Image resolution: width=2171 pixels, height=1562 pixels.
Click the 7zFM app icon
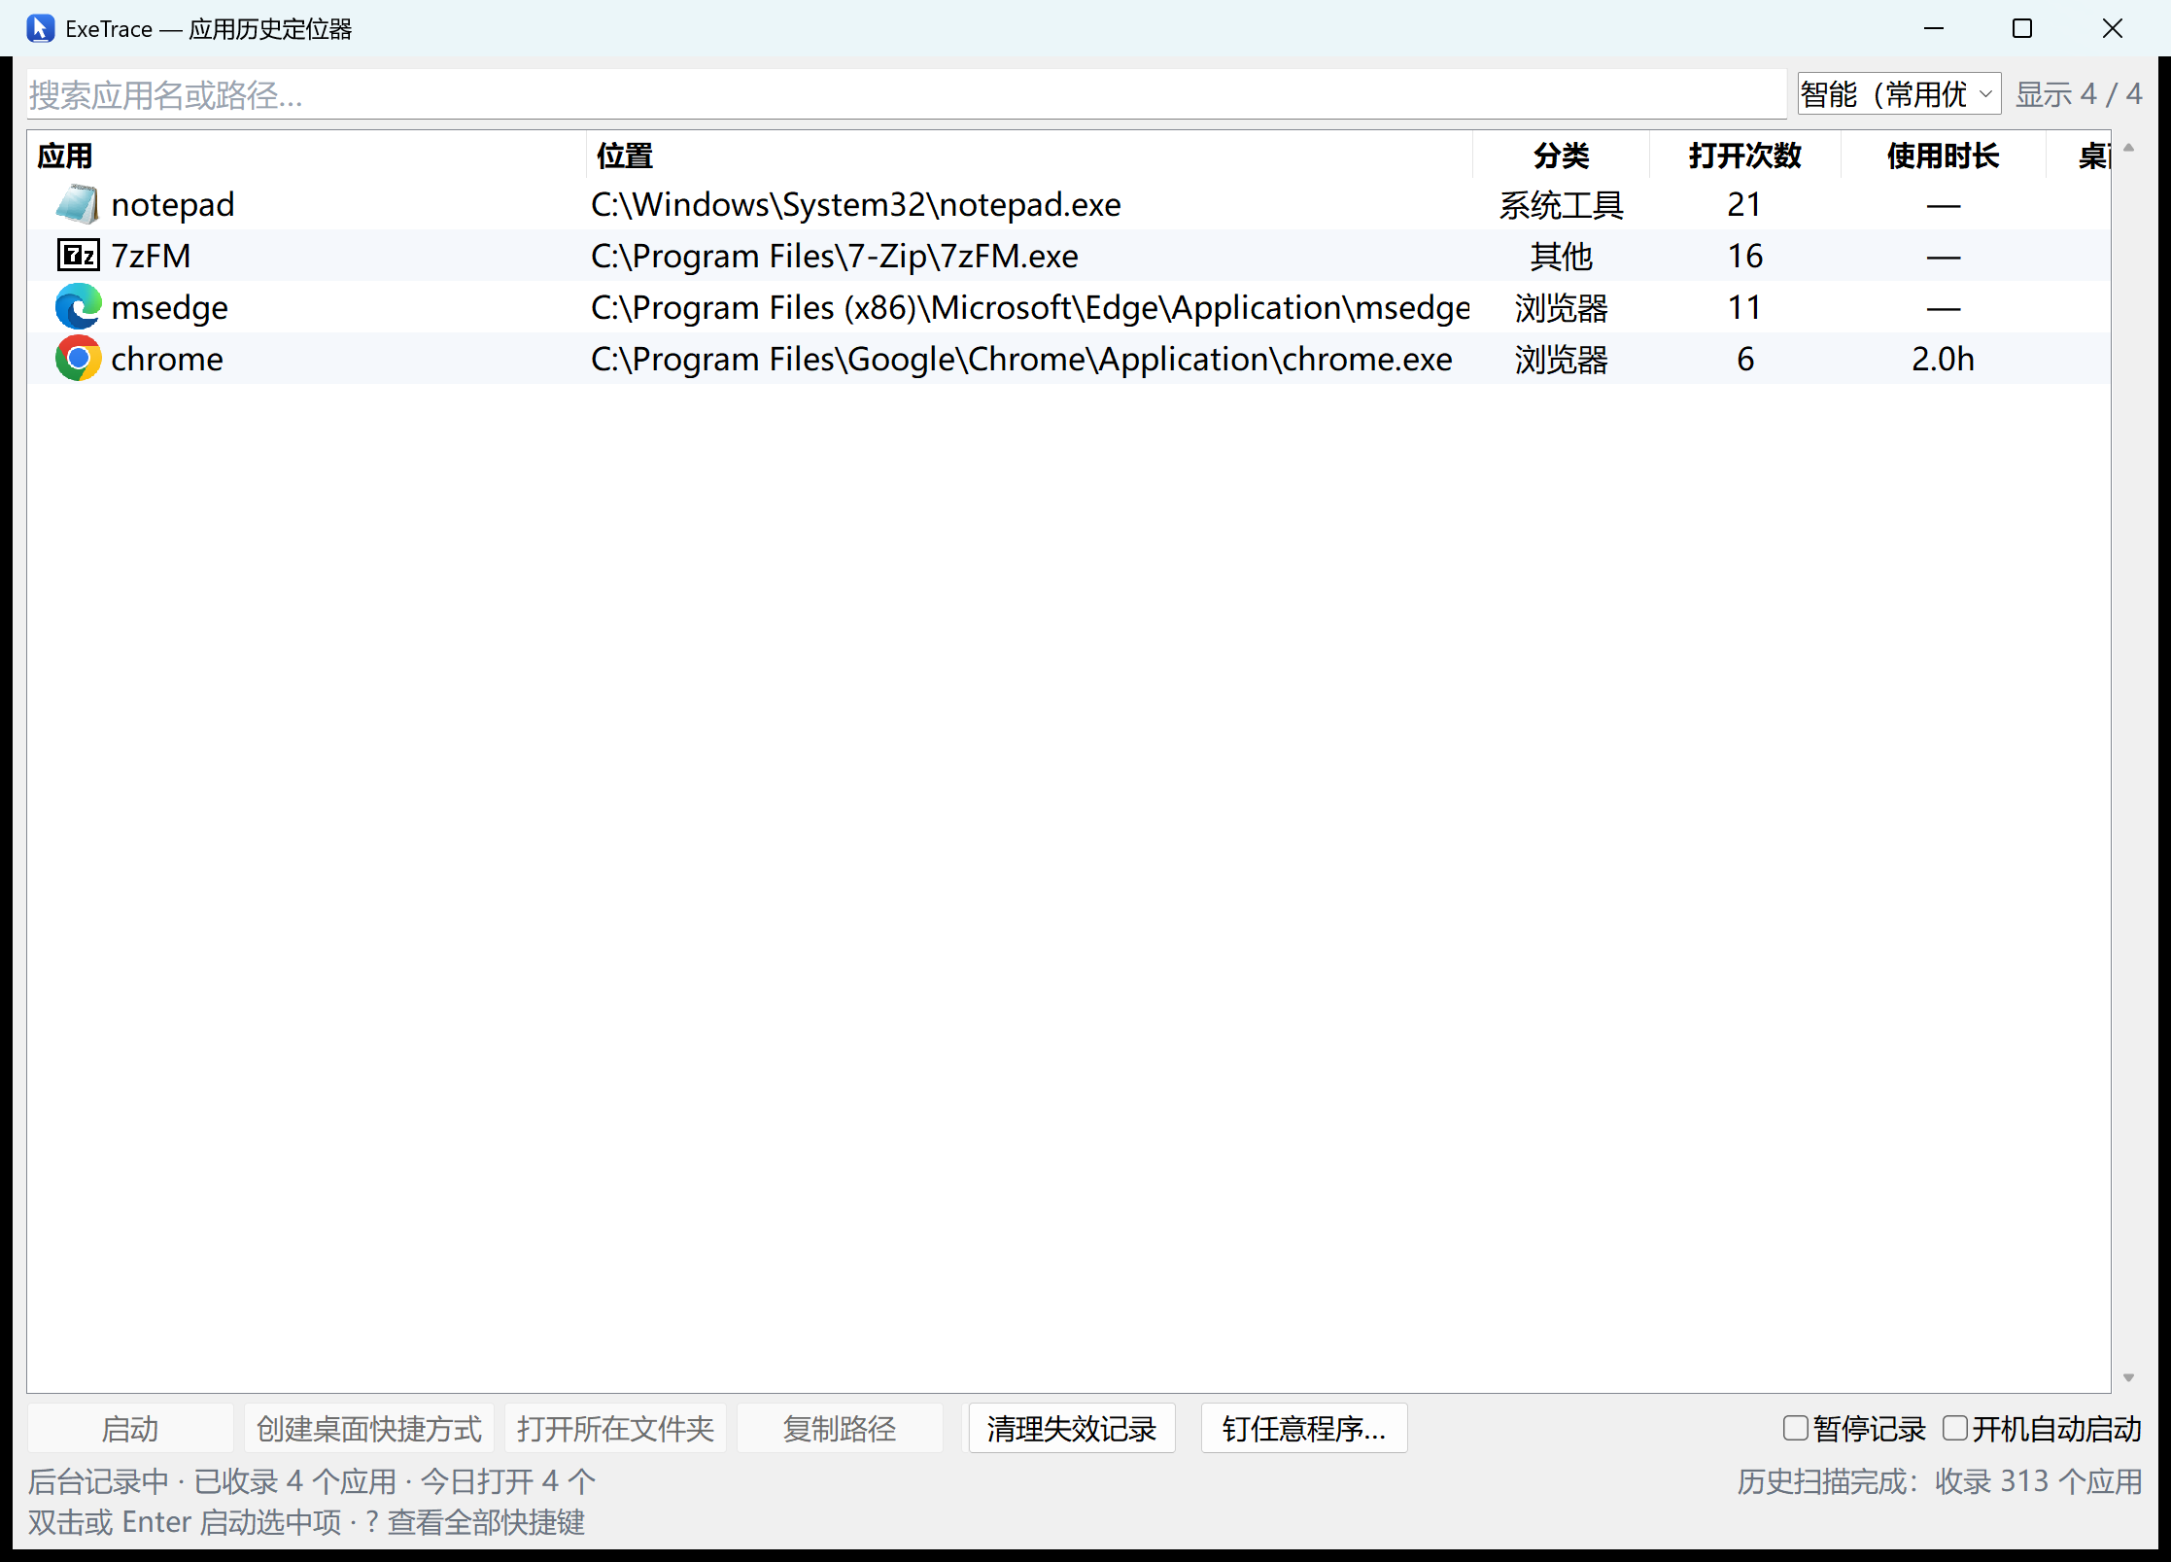78,256
